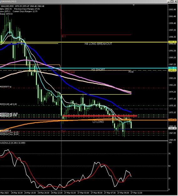Image resolution: width=178 pixels, height=196 pixels.
Task: Click the Current Days Range= 12.79 text
Action: point(25,11)
